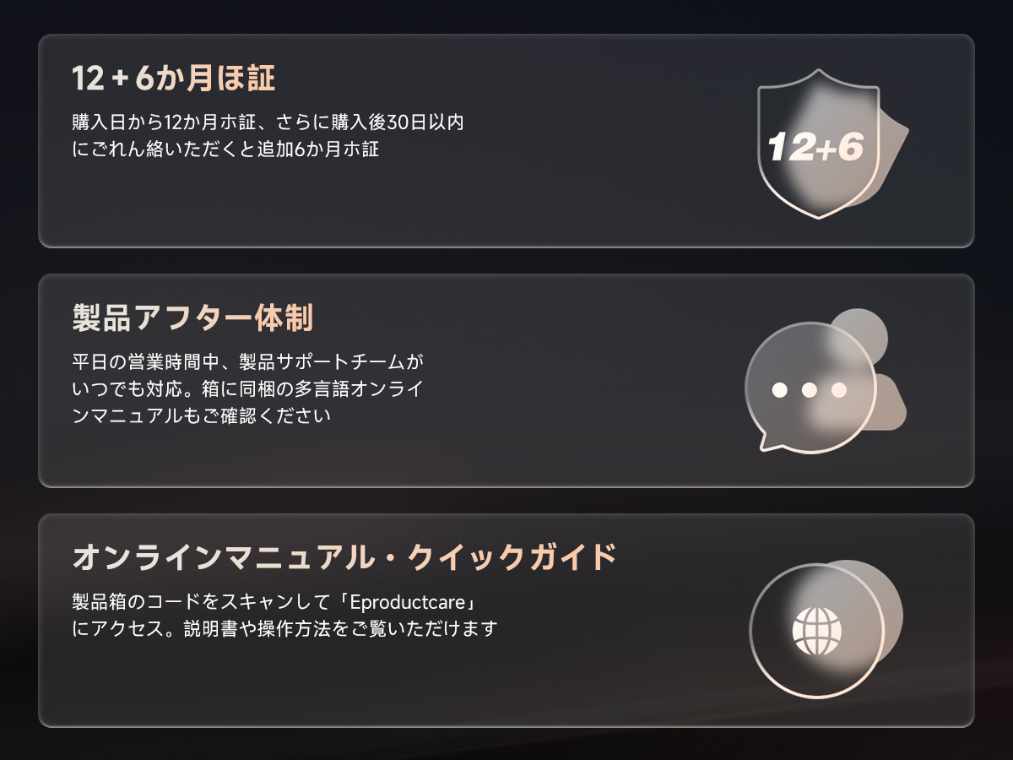Click the globe icon in the circle
This screenshot has height=760, width=1013.
tap(817, 630)
